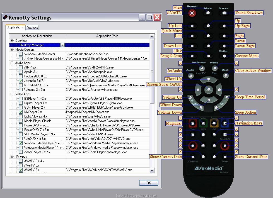Click the Application Path column header

(107, 36)
